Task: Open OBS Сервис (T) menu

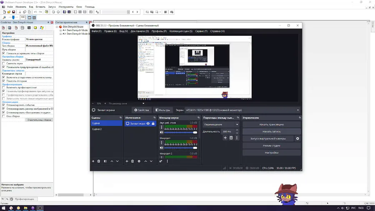Action: coord(201,31)
